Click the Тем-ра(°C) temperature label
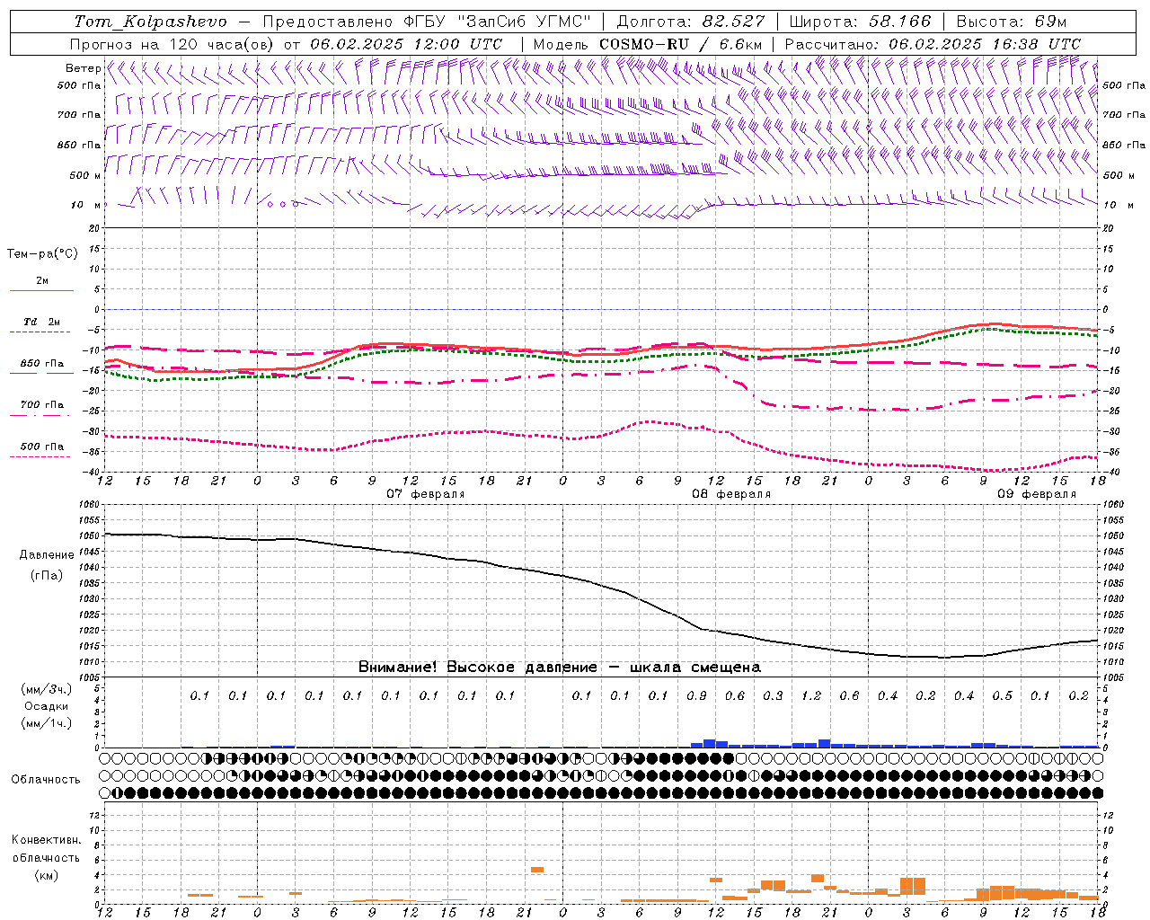Screen dimensions: 1150x920 click(x=42, y=254)
